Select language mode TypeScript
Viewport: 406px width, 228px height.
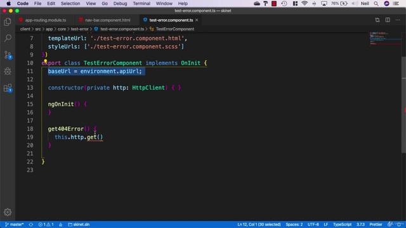coord(343,224)
